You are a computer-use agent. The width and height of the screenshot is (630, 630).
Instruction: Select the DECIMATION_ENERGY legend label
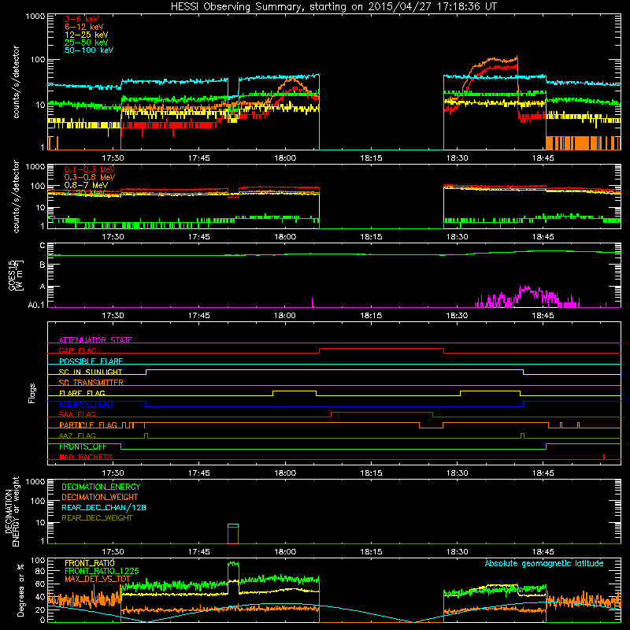101,487
